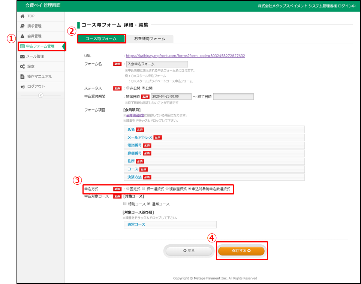The image size is (361, 284).
Task: Click the 終了日時 input field
Action: click(x=233, y=97)
